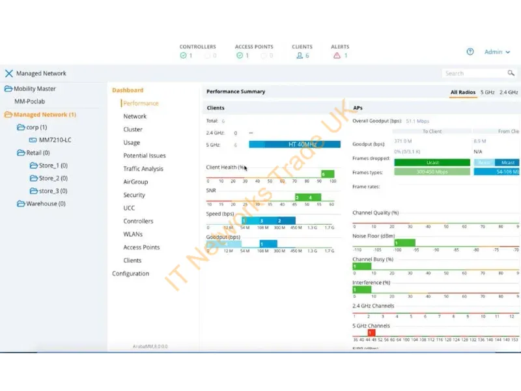Screen dimensions: 521x391
Task: Open the Potential Issues page
Action: tap(145, 156)
